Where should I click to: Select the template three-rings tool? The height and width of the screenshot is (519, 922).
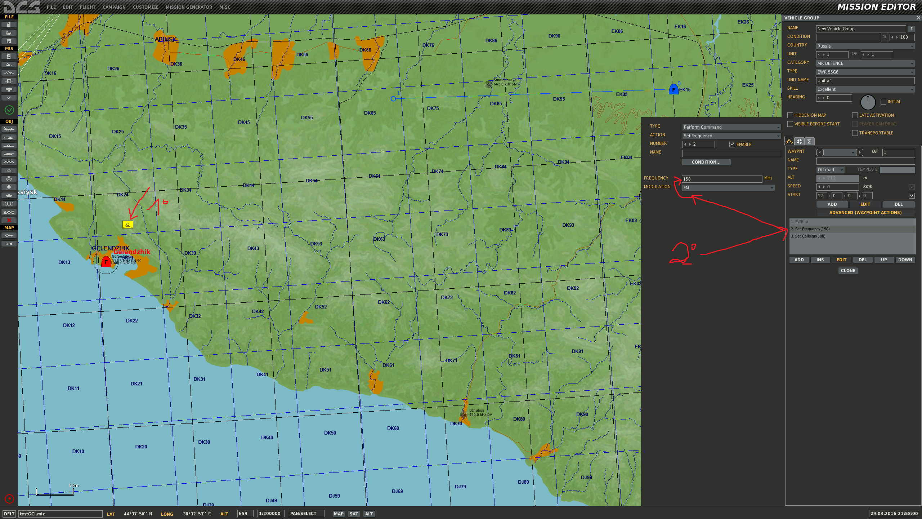click(9, 204)
